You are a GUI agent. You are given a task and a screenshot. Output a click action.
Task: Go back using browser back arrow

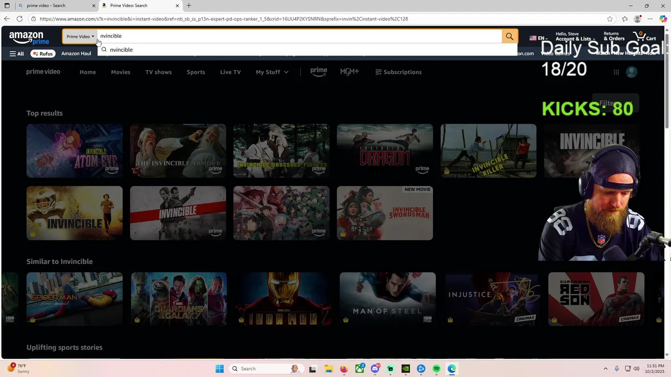click(7, 19)
